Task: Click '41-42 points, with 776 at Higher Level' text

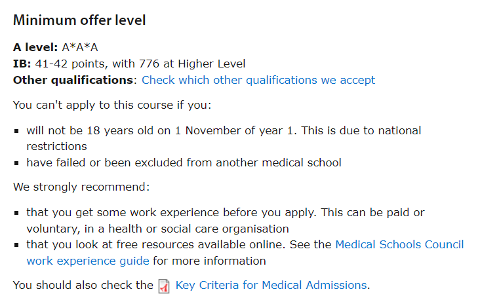Action: (140, 64)
